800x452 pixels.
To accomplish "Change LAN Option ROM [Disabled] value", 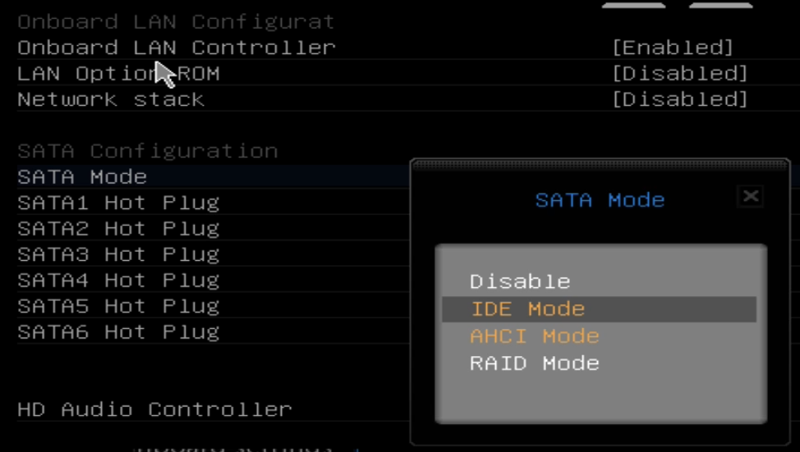I will pyautogui.click(x=679, y=74).
